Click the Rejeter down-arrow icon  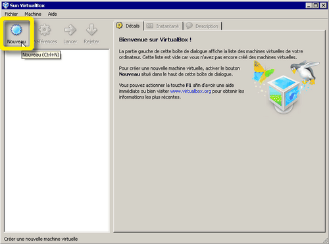91,30
